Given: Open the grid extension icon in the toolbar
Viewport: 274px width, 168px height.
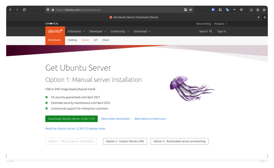Looking at the screenshot, I should 220,10.
